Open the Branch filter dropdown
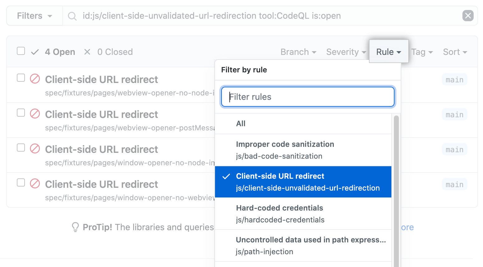483x267 pixels. tap(298, 52)
